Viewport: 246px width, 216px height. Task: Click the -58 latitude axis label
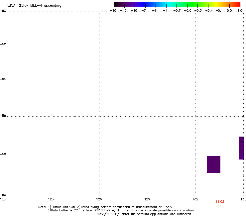tap(3, 154)
